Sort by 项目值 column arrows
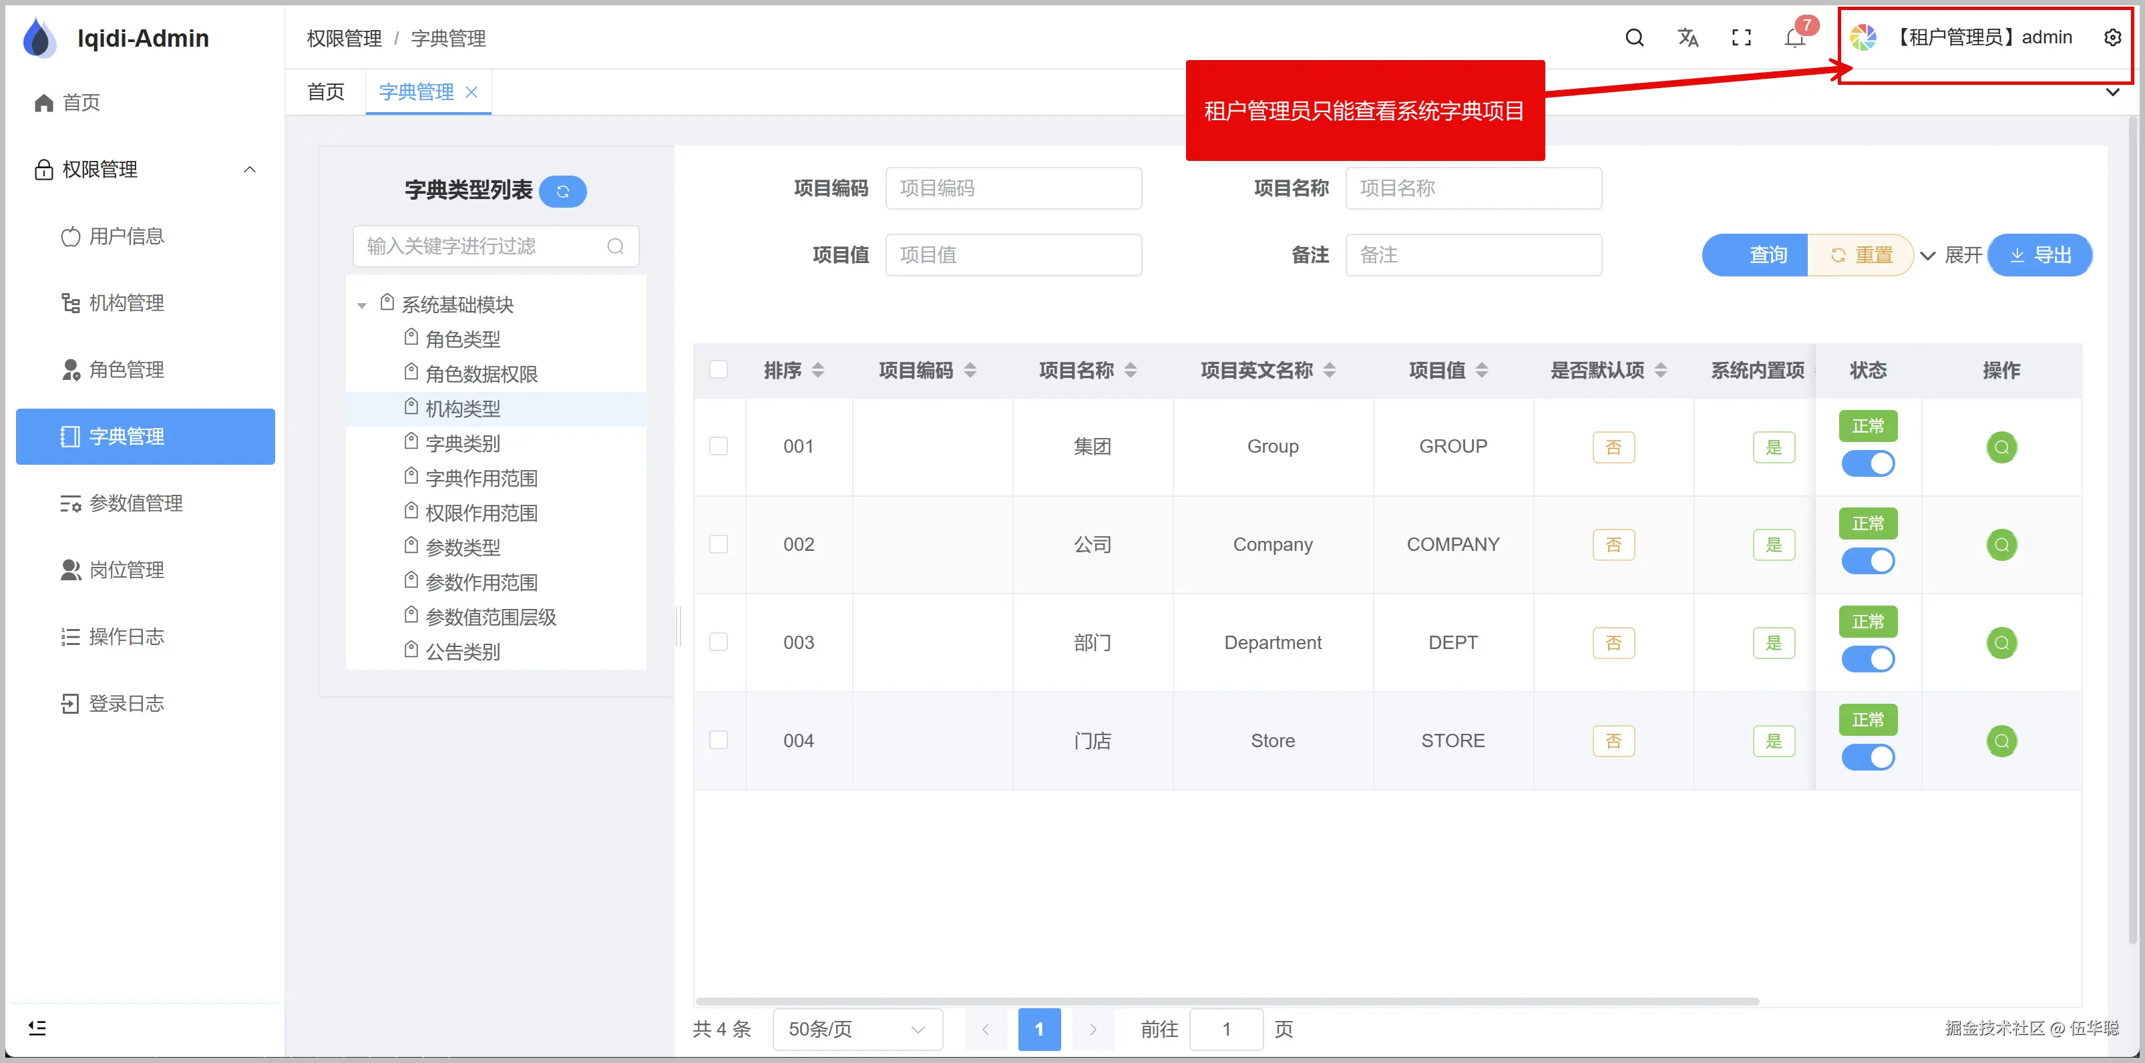The height and width of the screenshot is (1063, 2145). tap(1481, 371)
